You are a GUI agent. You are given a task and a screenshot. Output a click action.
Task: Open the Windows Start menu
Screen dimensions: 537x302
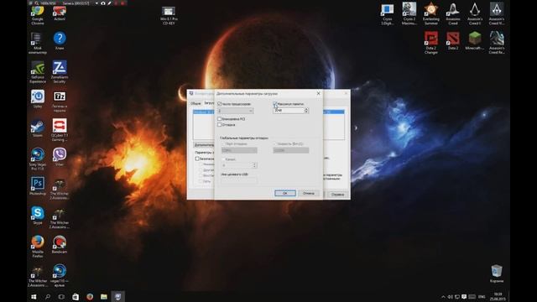click(34, 296)
